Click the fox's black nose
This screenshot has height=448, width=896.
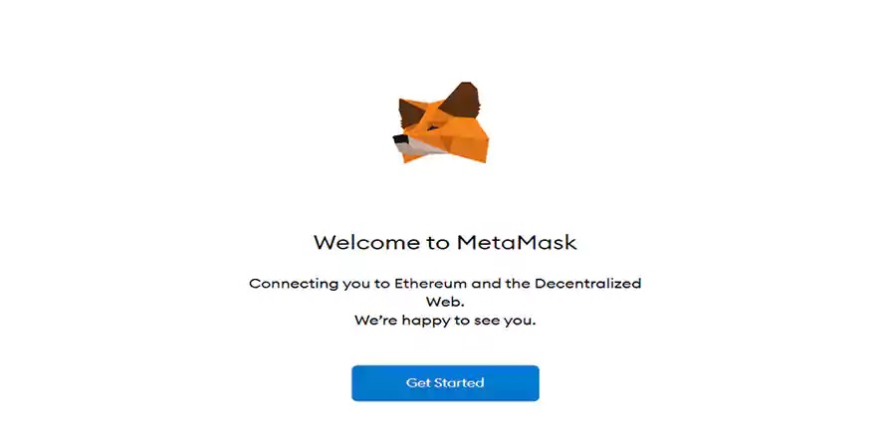click(400, 138)
